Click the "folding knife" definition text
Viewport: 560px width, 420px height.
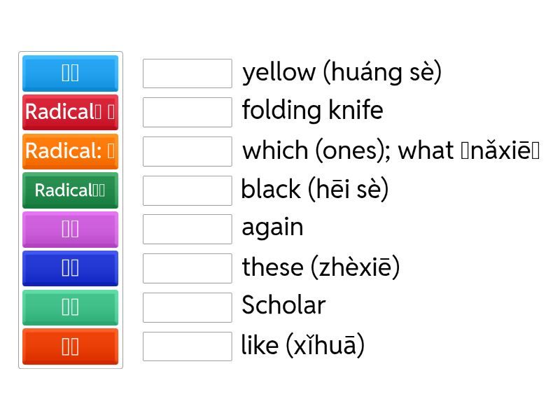click(312, 111)
